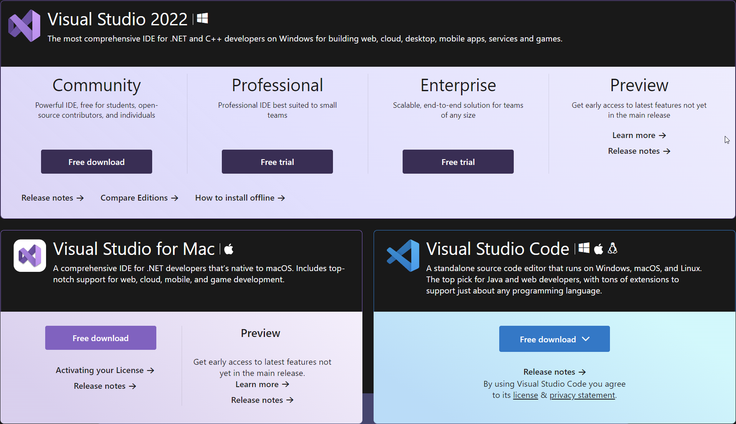The height and width of the screenshot is (424, 736).
Task: Click the Apple icon beside Visual Studio for Mac
Action: pyautogui.click(x=229, y=249)
